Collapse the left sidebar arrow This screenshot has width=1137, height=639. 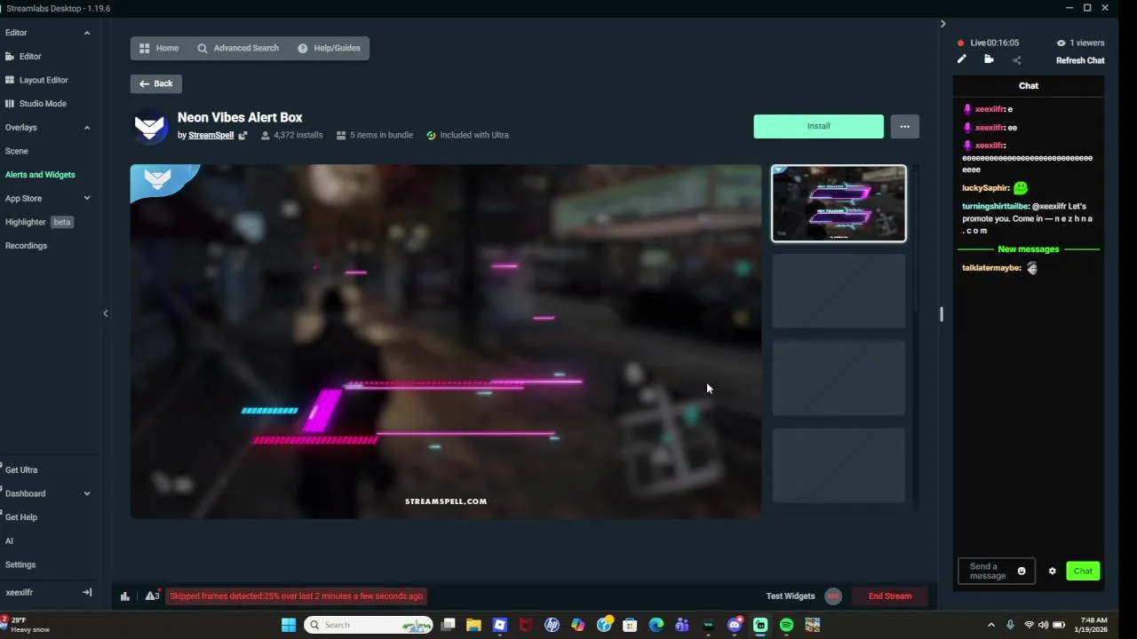(106, 313)
